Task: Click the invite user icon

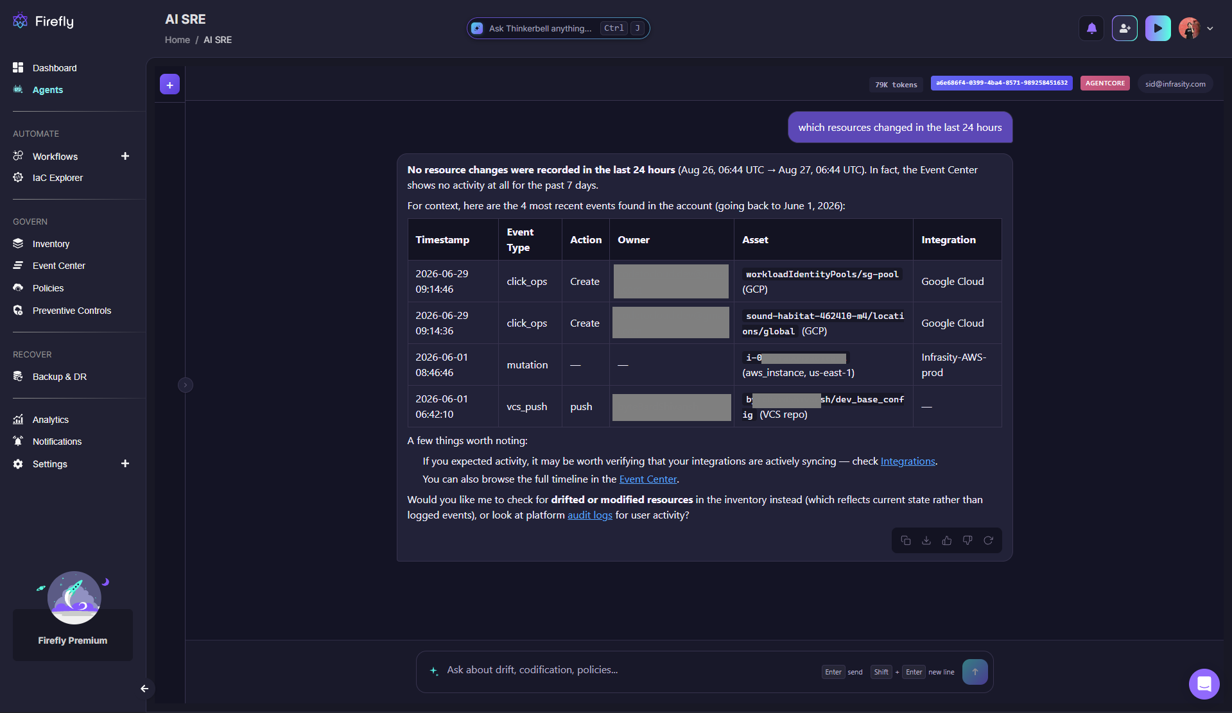Action: [1125, 28]
